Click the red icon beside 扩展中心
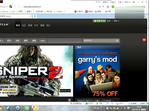 86,11
